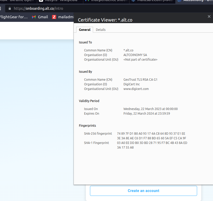This screenshot has height=201, width=213.
Task: Open the FlightGear bookmark
Action: [x=14, y=17]
